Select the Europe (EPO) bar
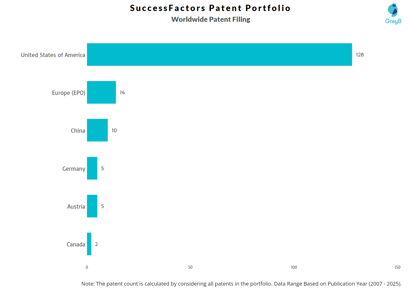The image size is (408, 289). tap(101, 92)
